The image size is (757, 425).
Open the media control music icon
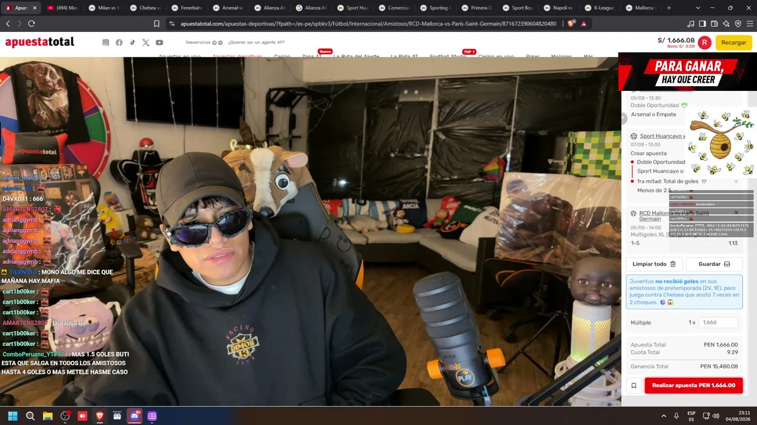point(691,24)
